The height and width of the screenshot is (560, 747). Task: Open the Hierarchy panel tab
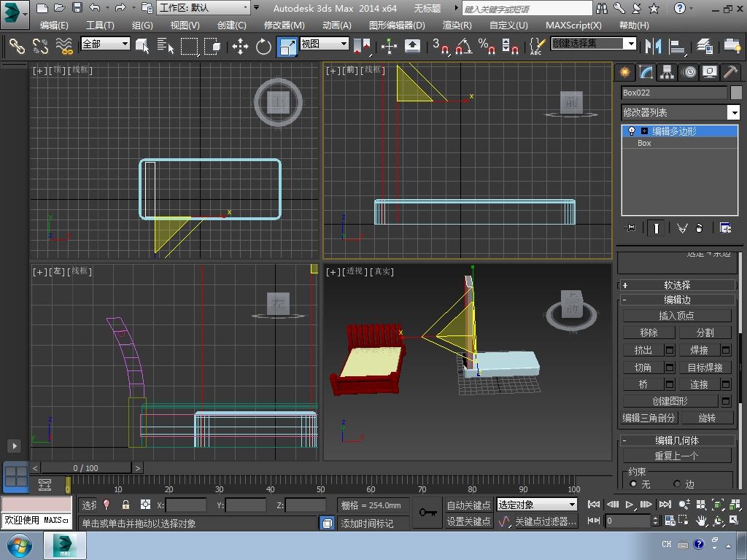(x=667, y=72)
